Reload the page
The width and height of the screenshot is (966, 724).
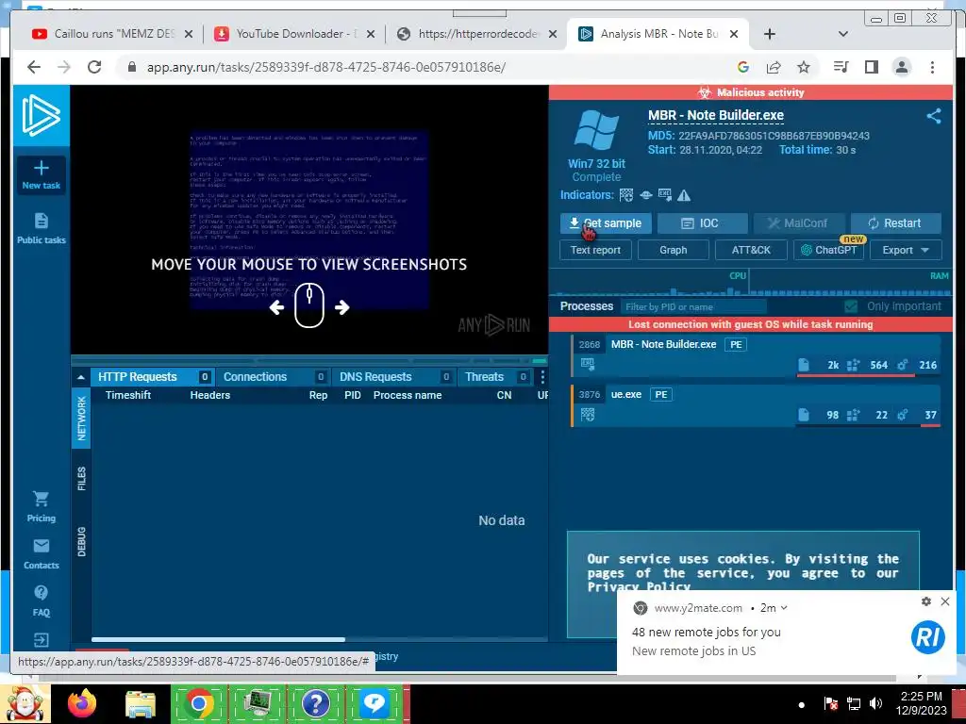click(94, 67)
